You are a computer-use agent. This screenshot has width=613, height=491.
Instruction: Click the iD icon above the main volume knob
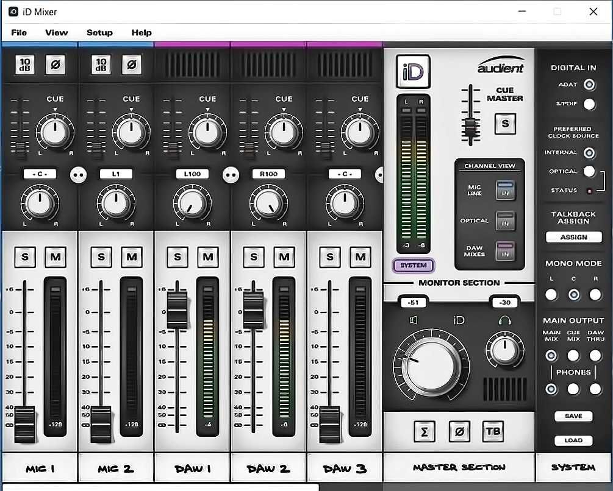pyautogui.click(x=459, y=320)
